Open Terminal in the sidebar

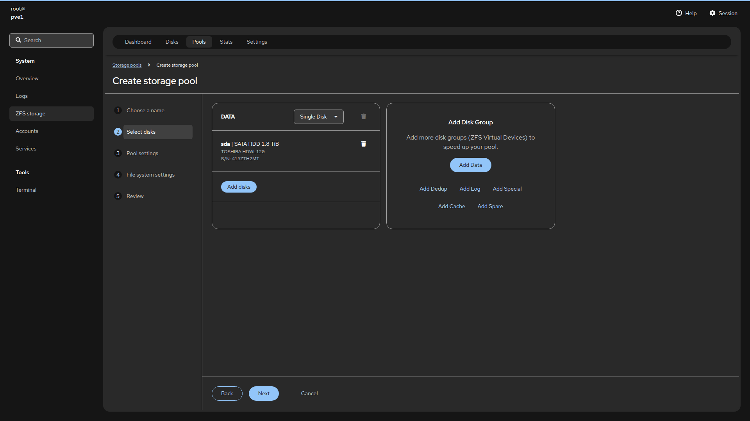click(26, 190)
